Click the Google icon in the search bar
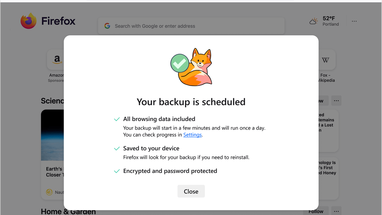This screenshot has width=382, height=215. 107,25
